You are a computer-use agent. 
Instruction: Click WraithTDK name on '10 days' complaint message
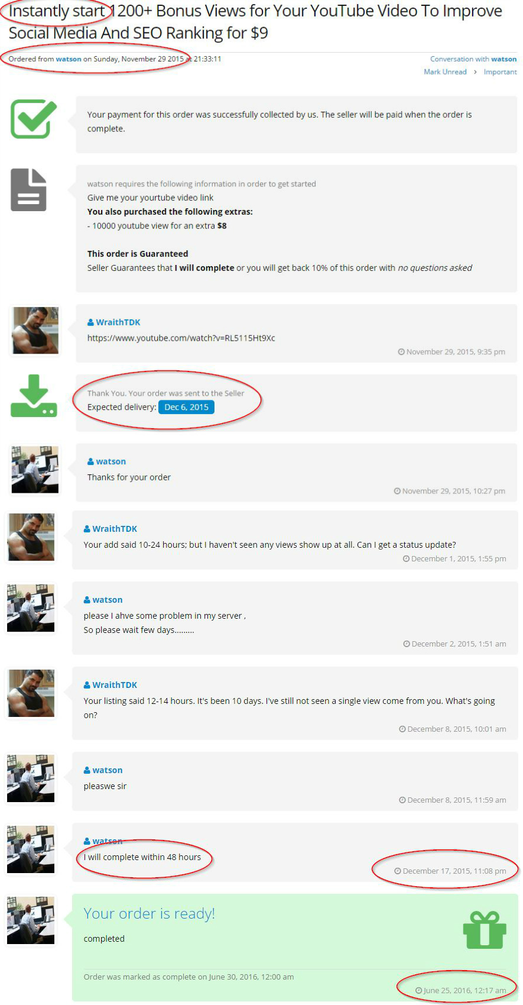point(115,685)
